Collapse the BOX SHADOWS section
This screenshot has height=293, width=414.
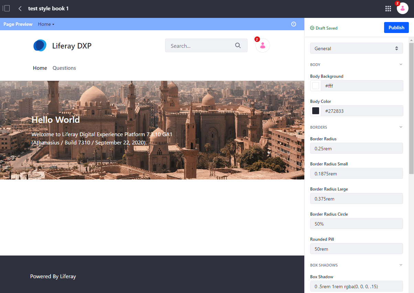click(x=401, y=265)
